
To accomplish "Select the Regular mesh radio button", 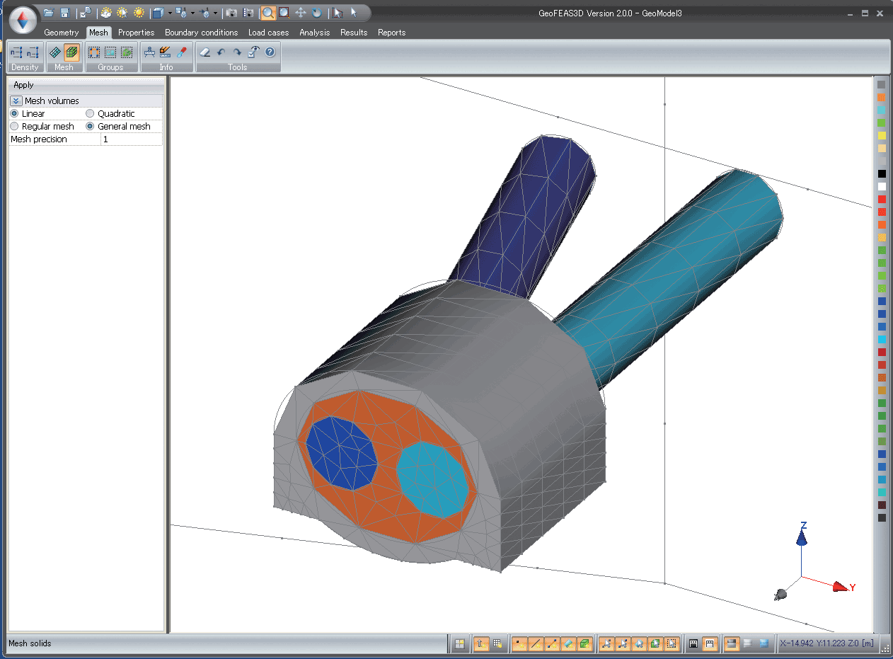I will click(x=14, y=127).
